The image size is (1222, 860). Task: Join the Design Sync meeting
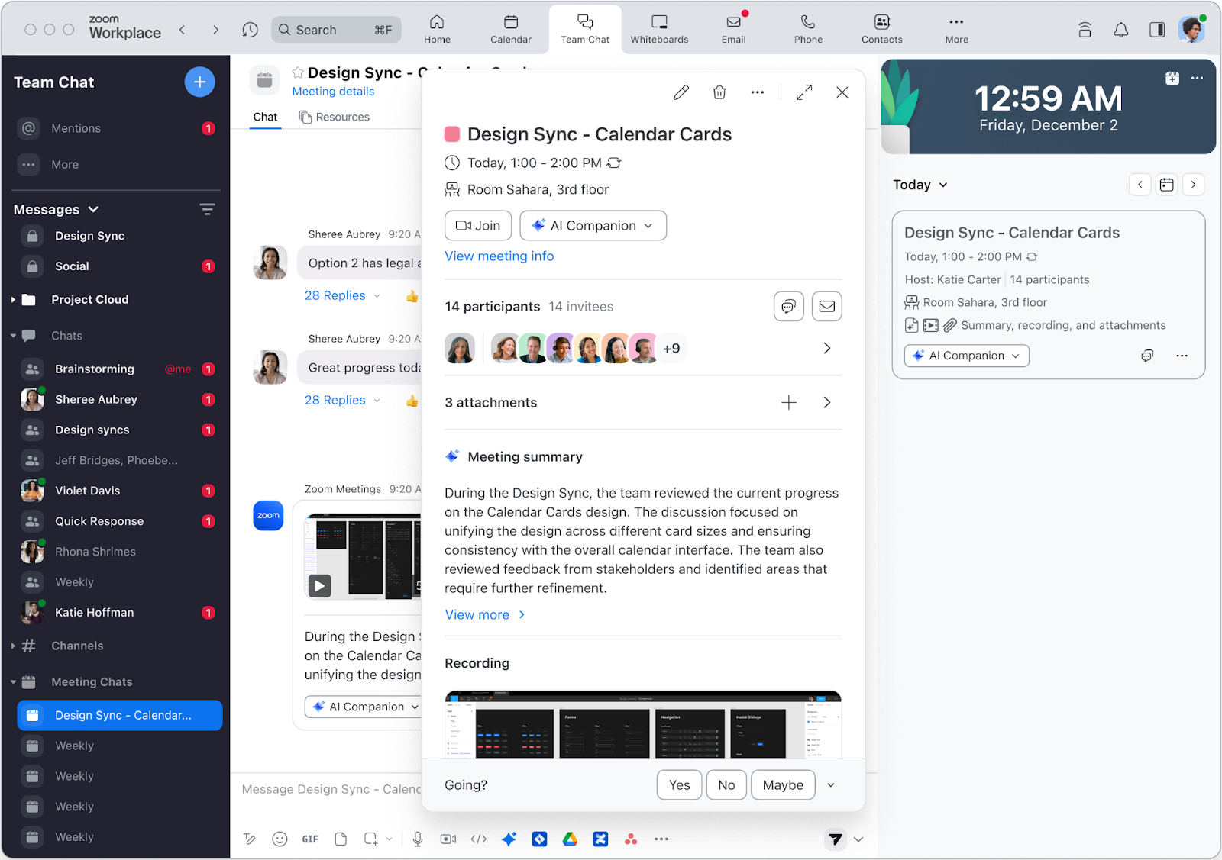pyautogui.click(x=478, y=226)
